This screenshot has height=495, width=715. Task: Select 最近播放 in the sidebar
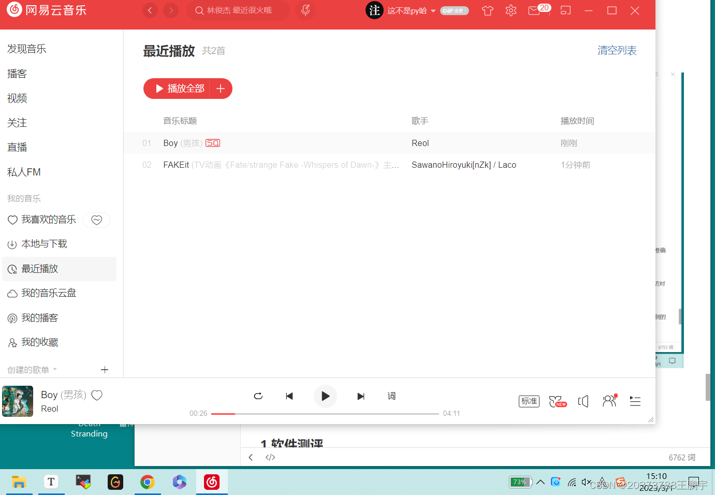[x=59, y=269]
